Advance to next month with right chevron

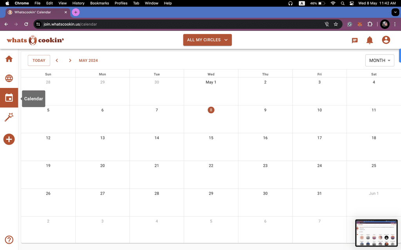click(x=70, y=61)
